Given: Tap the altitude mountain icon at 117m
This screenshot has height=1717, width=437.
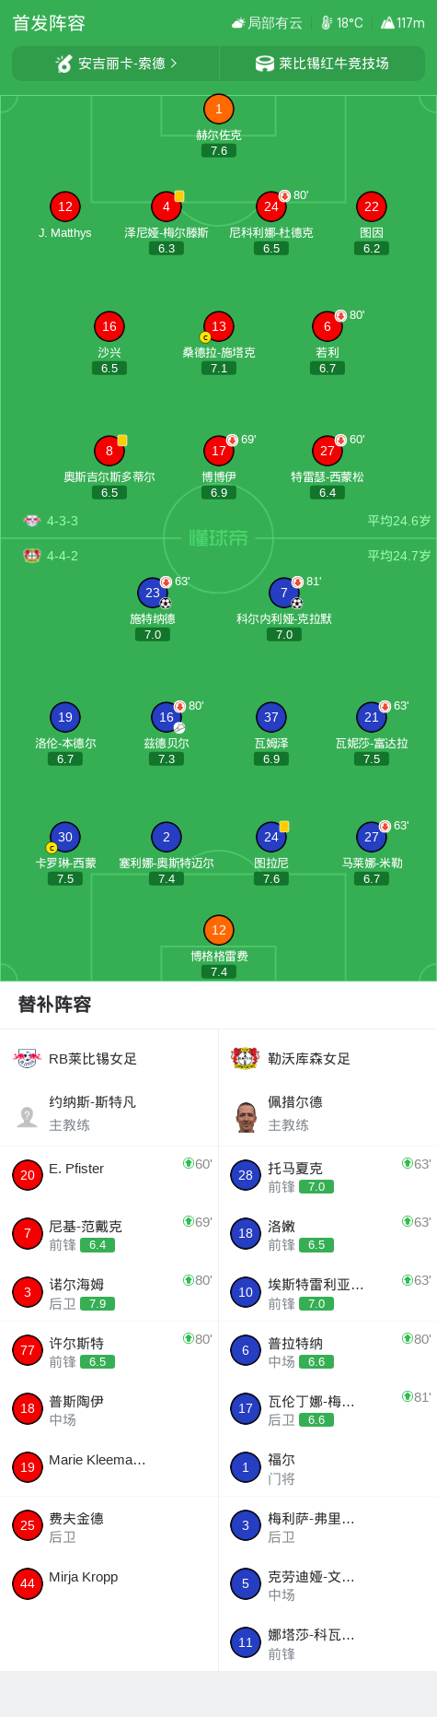Looking at the screenshot, I should (387, 23).
